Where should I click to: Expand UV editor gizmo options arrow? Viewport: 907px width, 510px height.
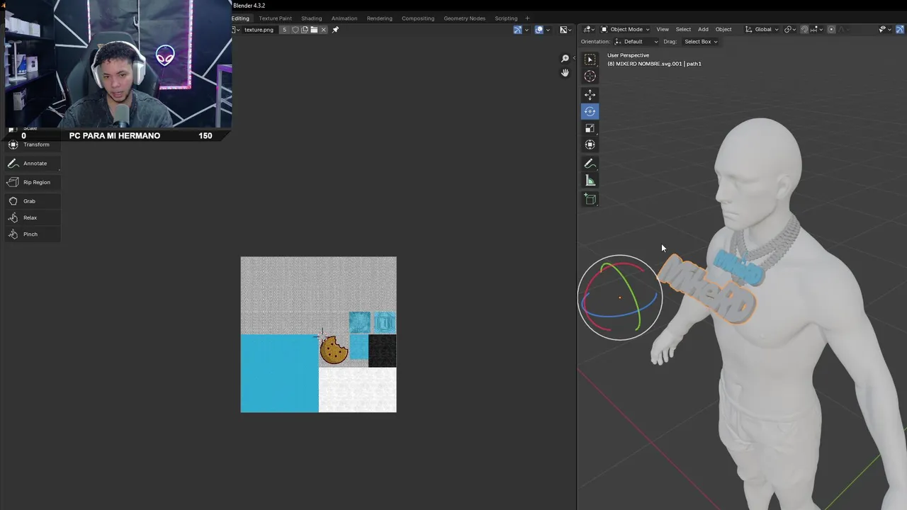coord(527,30)
